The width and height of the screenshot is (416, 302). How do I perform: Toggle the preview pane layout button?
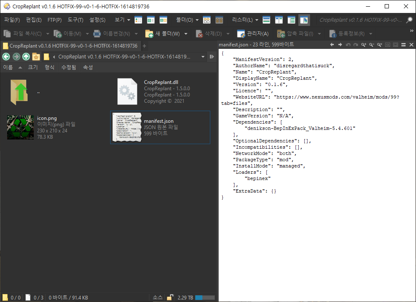(x=304, y=20)
